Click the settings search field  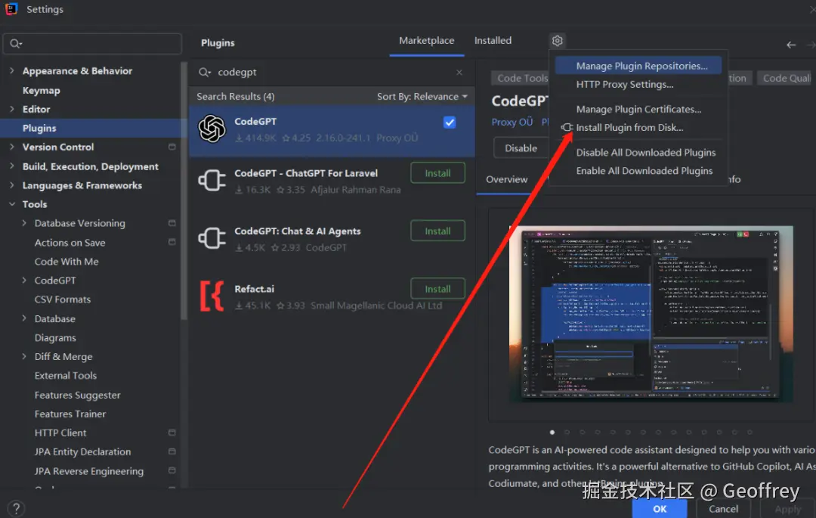pyautogui.click(x=93, y=44)
